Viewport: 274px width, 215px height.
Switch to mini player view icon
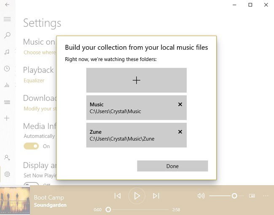252,196
